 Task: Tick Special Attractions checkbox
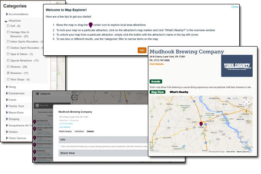click(8, 60)
